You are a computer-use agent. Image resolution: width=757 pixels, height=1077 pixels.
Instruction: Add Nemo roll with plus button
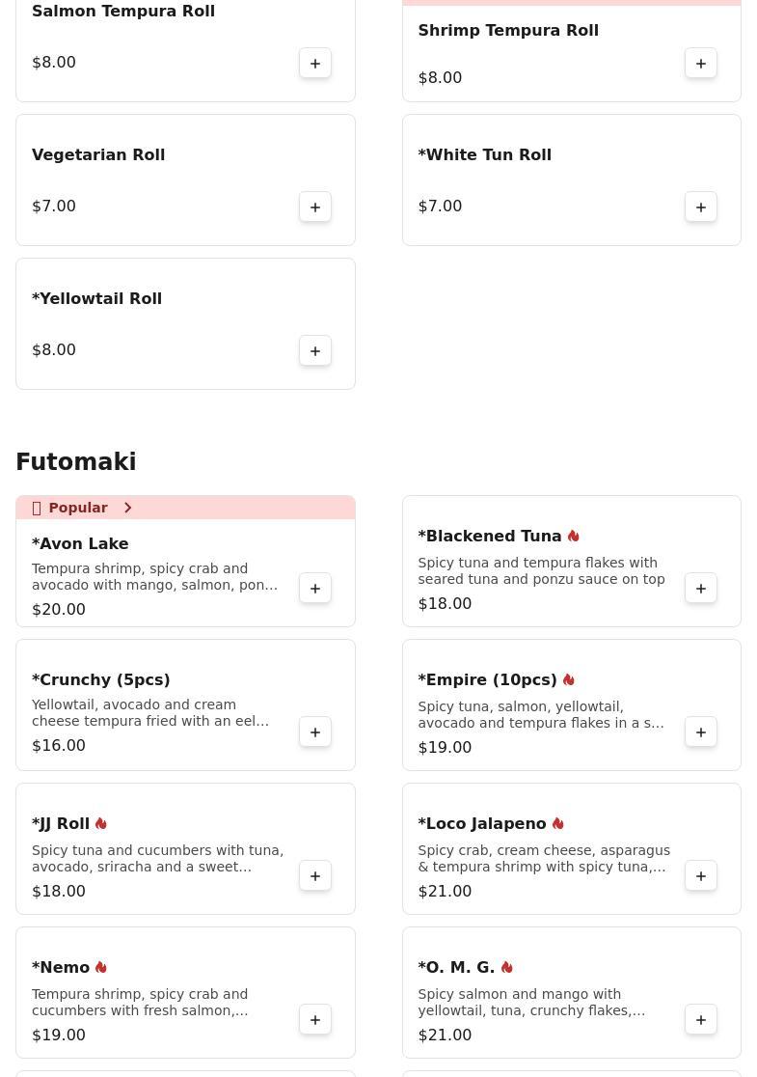click(x=315, y=1019)
